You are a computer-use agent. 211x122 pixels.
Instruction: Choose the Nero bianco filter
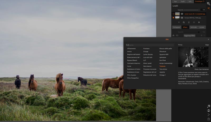[147, 66]
